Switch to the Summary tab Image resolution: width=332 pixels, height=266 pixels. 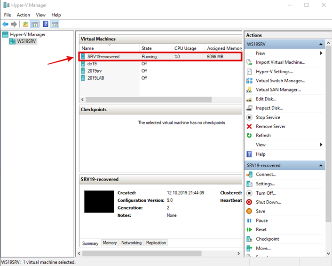pyautogui.click(x=90, y=243)
